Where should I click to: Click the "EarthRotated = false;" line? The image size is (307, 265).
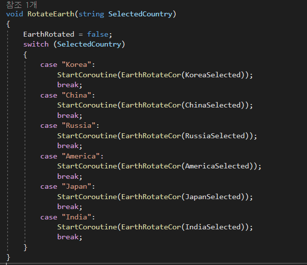tap(68, 34)
